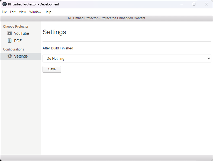Click the PDF document icon in sidebar

10,41
